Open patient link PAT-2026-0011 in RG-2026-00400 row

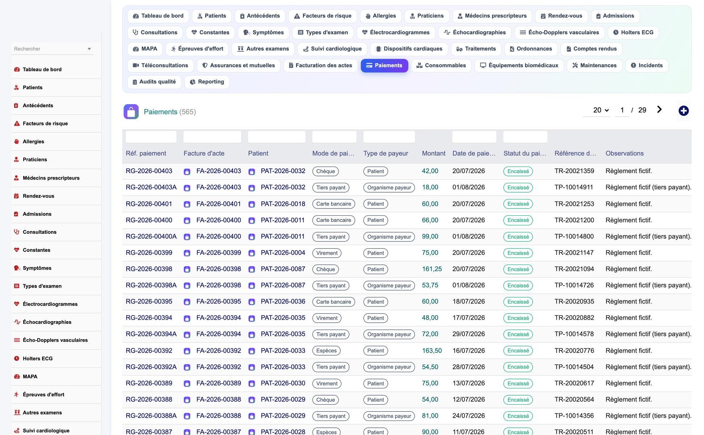(283, 220)
